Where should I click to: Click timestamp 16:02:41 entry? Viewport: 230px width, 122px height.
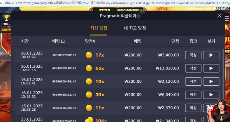(28, 83)
